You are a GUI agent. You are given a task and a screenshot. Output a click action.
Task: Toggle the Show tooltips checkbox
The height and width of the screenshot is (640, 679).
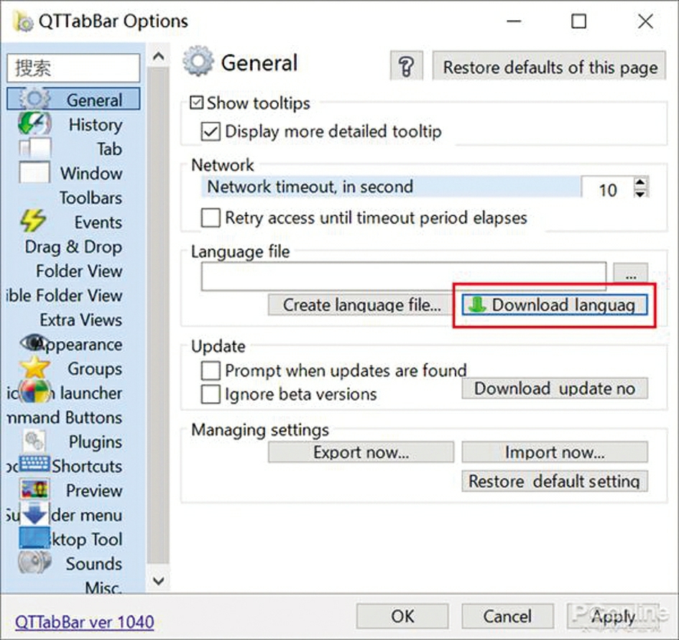197,103
